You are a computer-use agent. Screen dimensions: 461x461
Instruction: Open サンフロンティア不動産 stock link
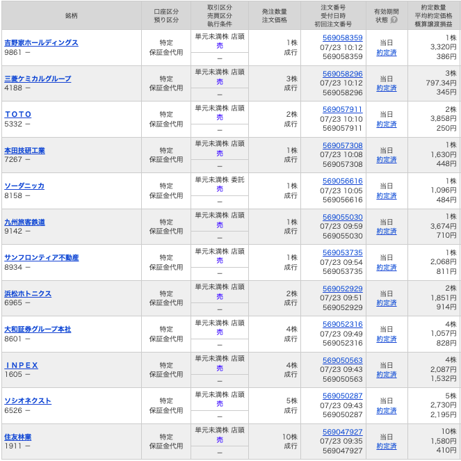[x=42, y=257]
